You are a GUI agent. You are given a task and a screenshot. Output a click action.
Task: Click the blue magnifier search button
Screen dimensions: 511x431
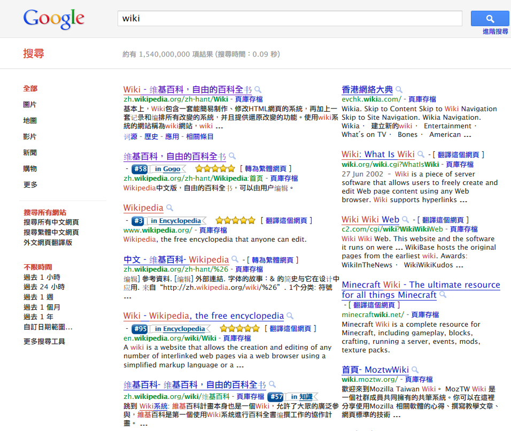[x=490, y=19]
